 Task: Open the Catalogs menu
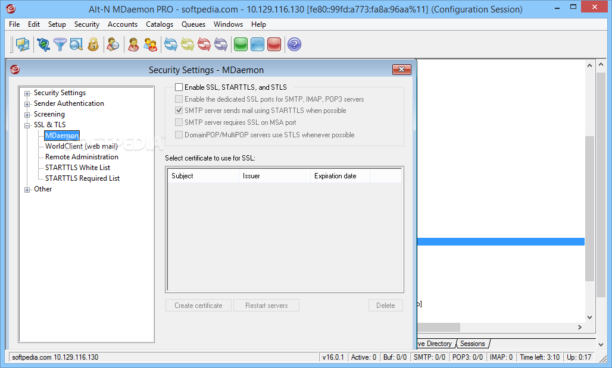[159, 24]
